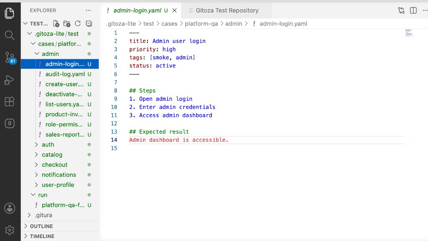Click the '## Expected result' line
The width and height of the screenshot is (428, 241).
click(x=159, y=132)
